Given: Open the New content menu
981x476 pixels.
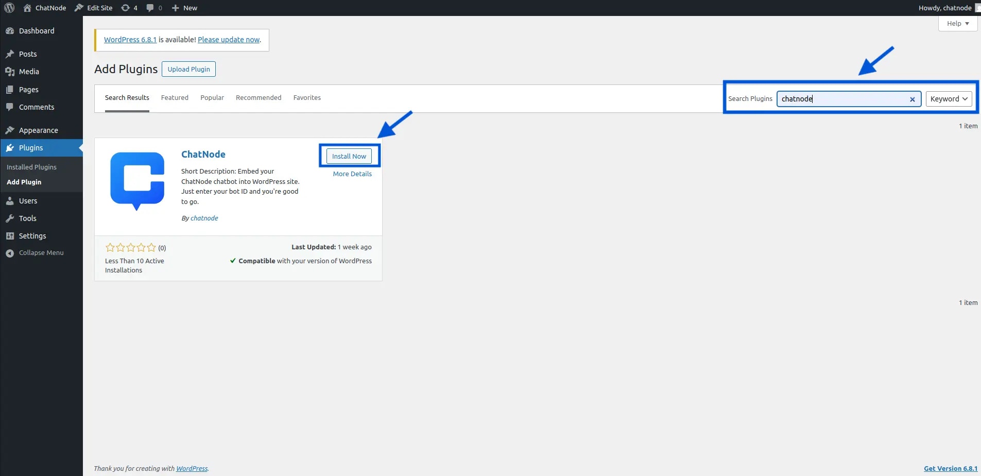Looking at the screenshot, I should [x=184, y=8].
